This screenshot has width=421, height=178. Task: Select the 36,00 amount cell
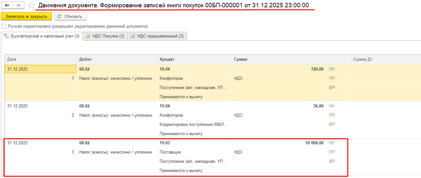pyautogui.click(x=279, y=106)
